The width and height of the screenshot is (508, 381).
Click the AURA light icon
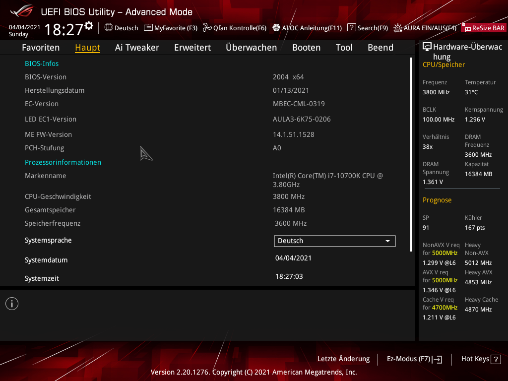tap(398, 28)
